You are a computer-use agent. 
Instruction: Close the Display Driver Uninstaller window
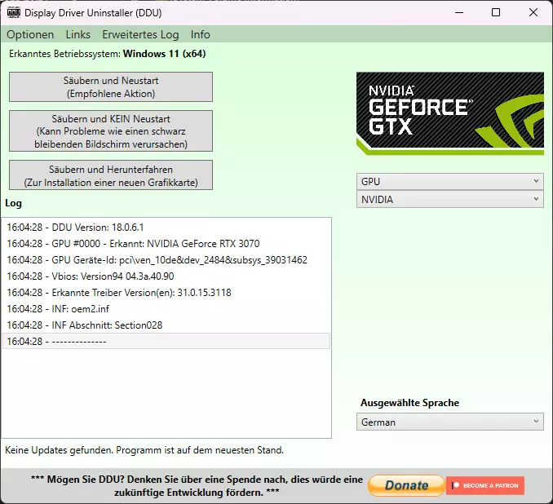point(533,13)
